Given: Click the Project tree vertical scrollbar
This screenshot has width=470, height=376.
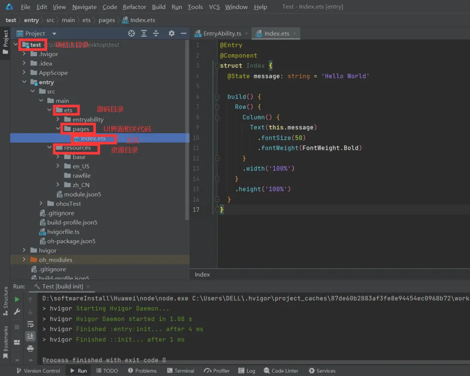Looking at the screenshot, I should click(187, 128).
